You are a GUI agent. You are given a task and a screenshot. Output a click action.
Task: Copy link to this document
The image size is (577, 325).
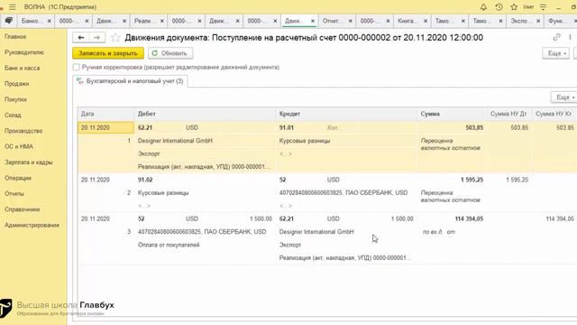556,37
